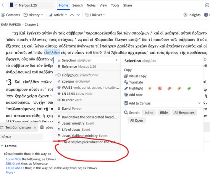210x174 pixels.
Task: Click the Link set chain icon
Action: click(x=87, y=15)
